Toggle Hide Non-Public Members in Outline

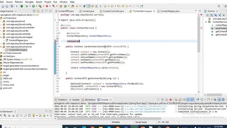(224, 15)
